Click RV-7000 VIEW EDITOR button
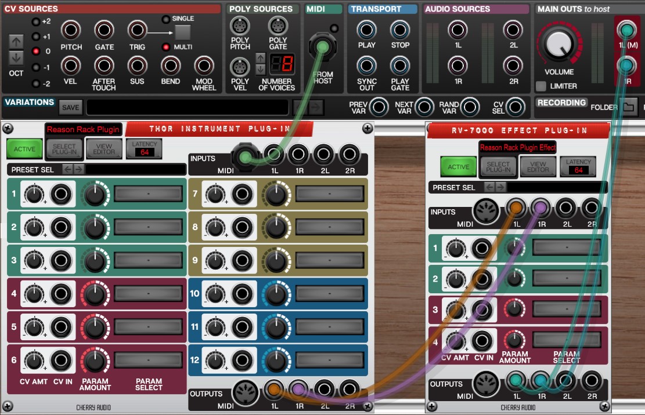This screenshot has height=415, width=645. 538,167
